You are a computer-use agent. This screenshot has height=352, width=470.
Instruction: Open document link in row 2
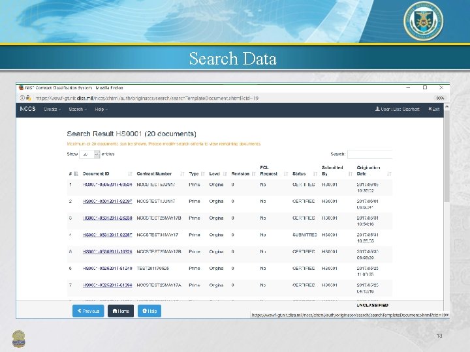tap(107, 201)
